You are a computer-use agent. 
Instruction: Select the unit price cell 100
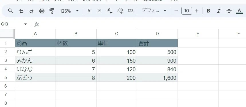[117, 52]
